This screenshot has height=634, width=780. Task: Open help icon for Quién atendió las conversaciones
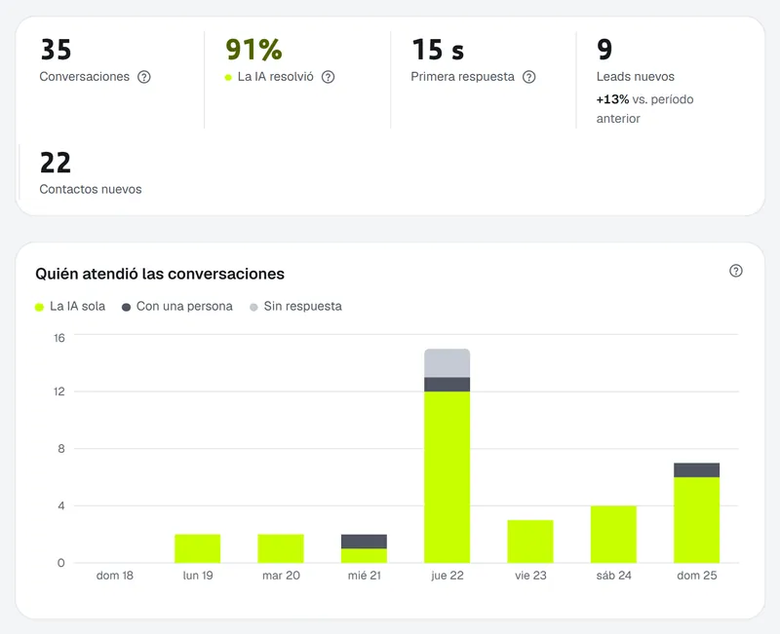[x=736, y=271]
